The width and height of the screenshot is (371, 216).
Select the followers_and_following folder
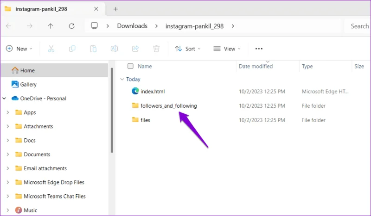click(169, 106)
